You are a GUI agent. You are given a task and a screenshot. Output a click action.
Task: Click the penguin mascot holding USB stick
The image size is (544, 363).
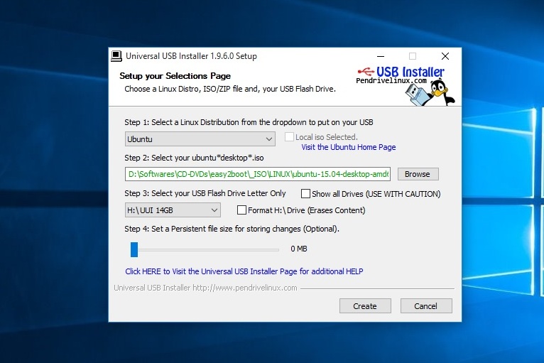click(440, 92)
